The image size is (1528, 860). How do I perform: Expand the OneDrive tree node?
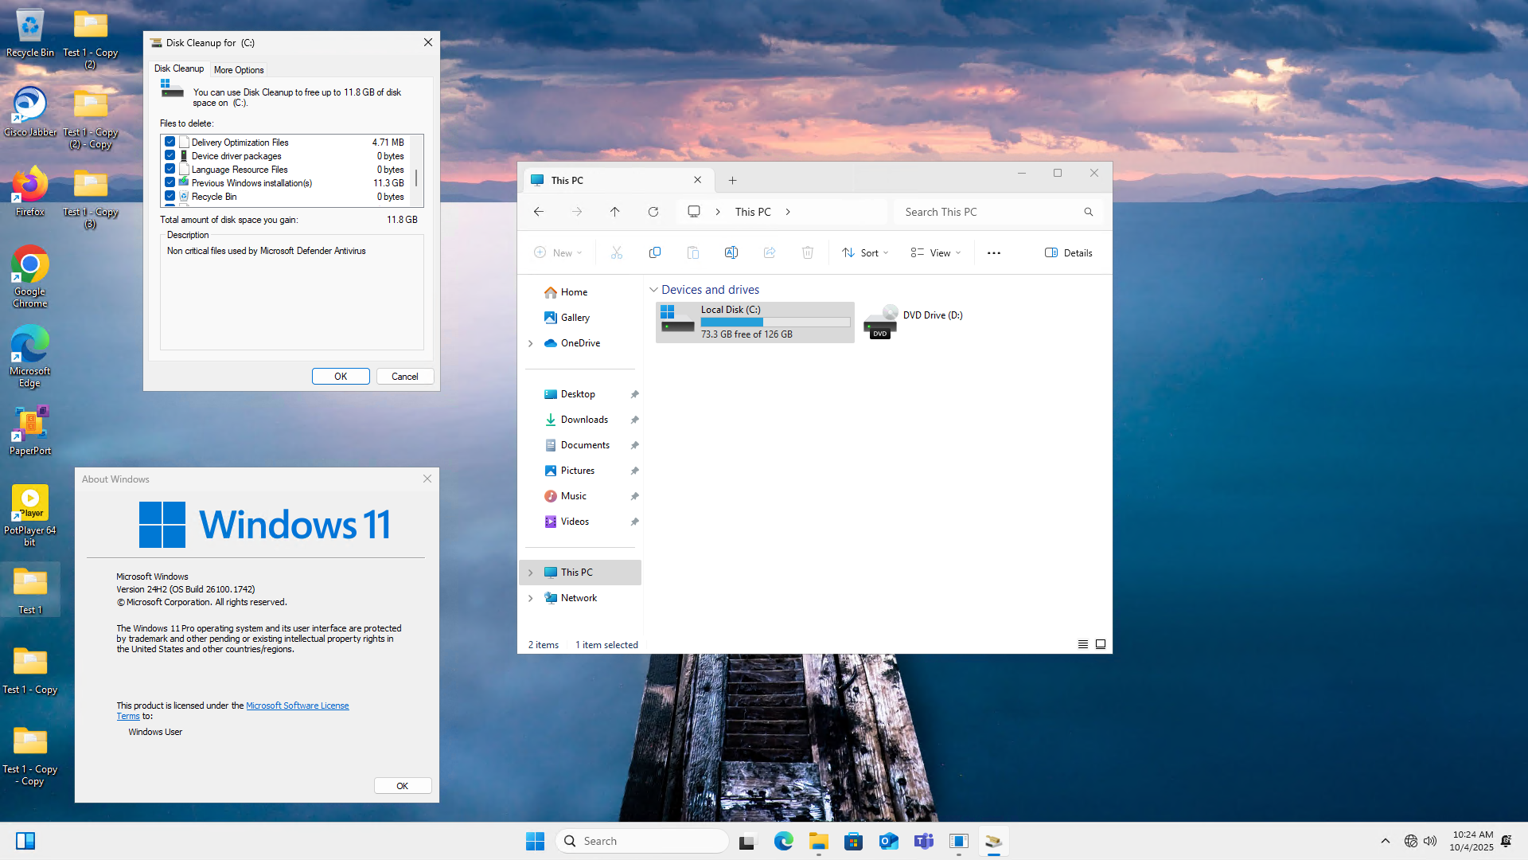531,343
